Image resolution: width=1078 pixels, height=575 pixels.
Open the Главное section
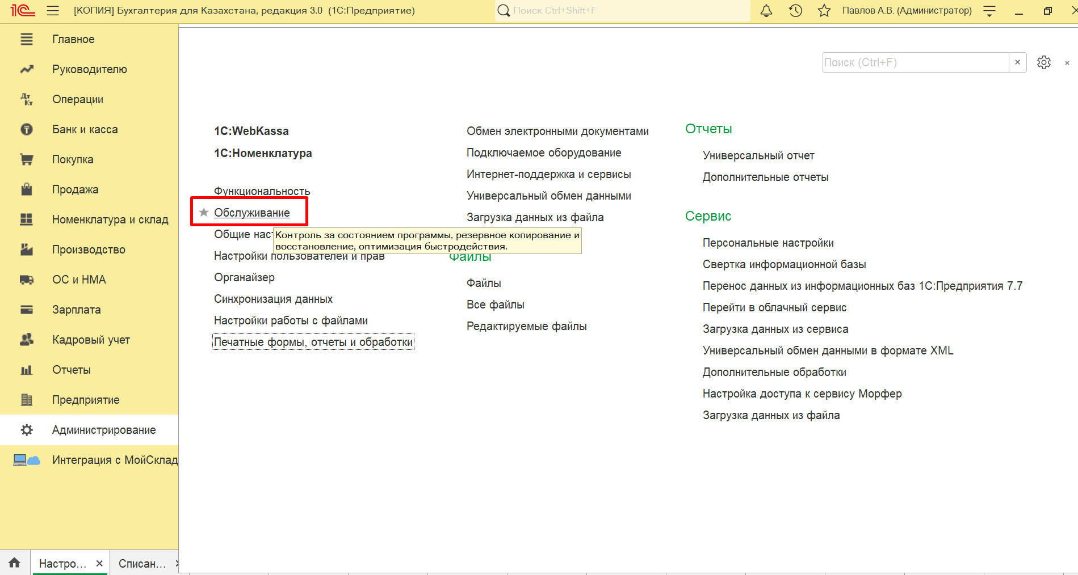coord(73,39)
